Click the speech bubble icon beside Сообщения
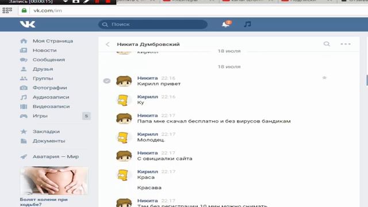368x207 pixels. [24, 60]
